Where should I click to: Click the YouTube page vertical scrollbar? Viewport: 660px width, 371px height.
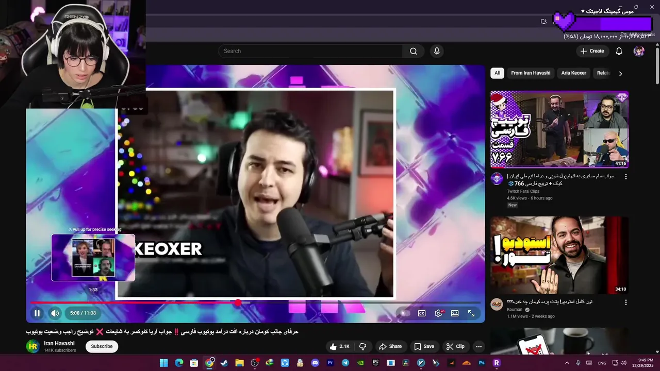[x=657, y=66]
